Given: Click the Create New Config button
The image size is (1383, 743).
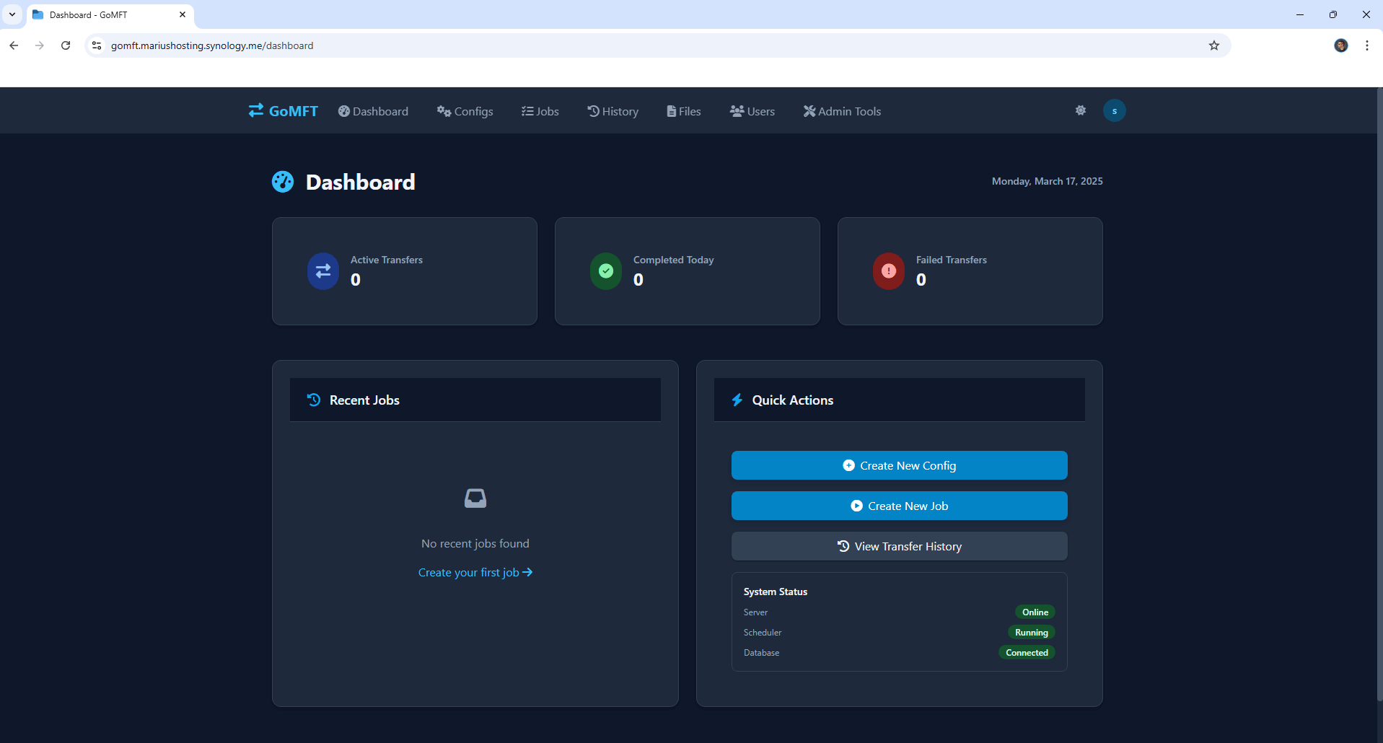Looking at the screenshot, I should [899, 465].
